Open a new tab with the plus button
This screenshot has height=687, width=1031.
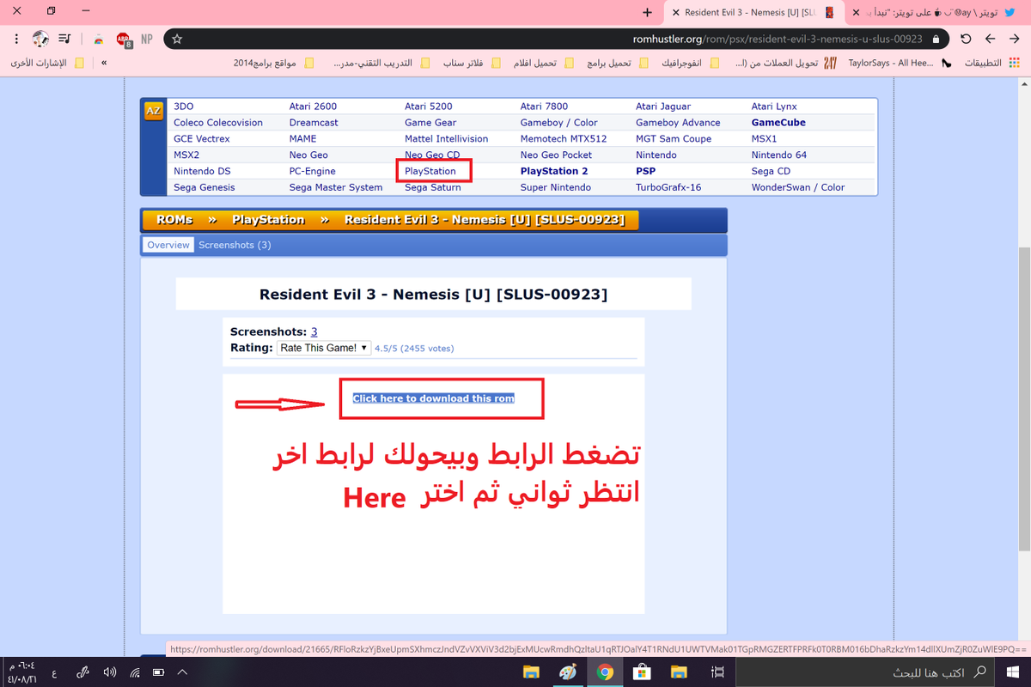(x=647, y=12)
